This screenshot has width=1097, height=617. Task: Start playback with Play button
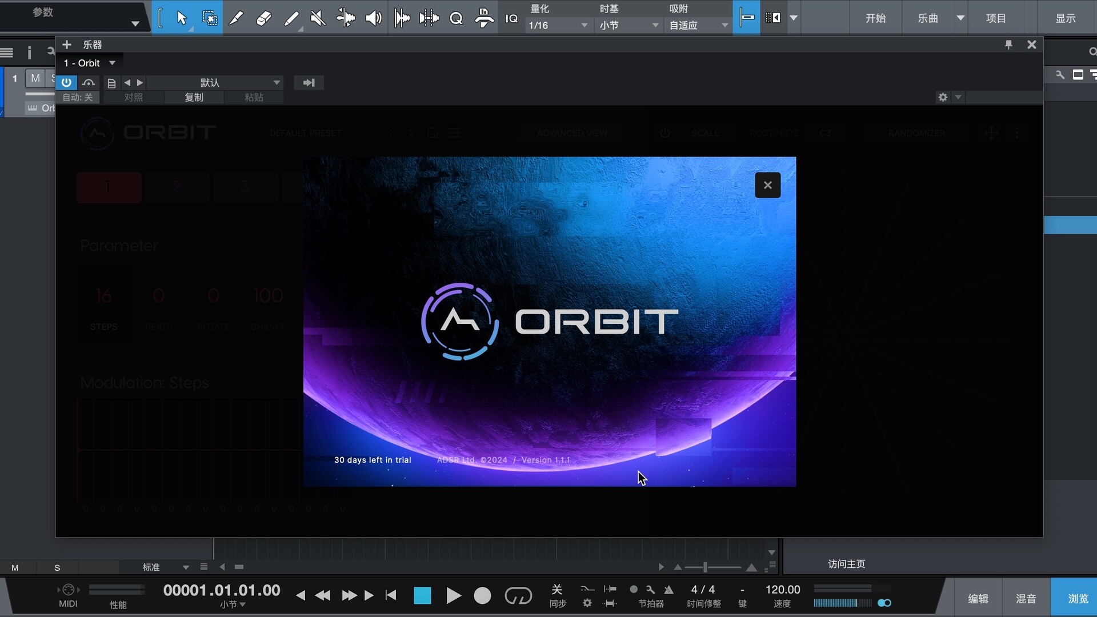(453, 596)
